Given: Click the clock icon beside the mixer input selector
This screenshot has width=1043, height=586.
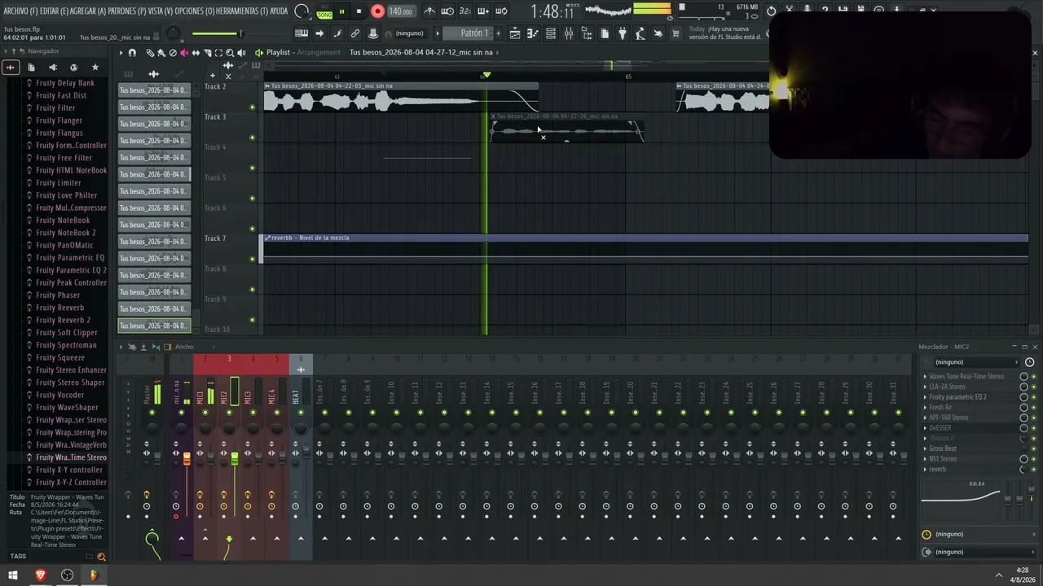Looking at the screenshot, I should click(x=1029, y=362).
